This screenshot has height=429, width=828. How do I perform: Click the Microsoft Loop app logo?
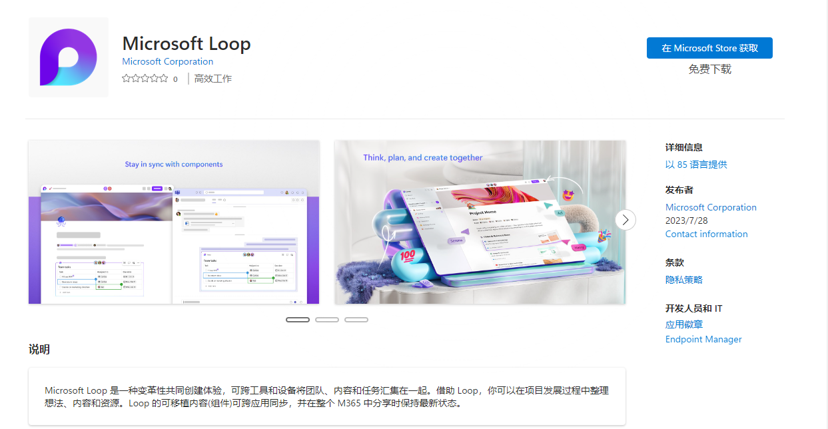pos(68,57)
